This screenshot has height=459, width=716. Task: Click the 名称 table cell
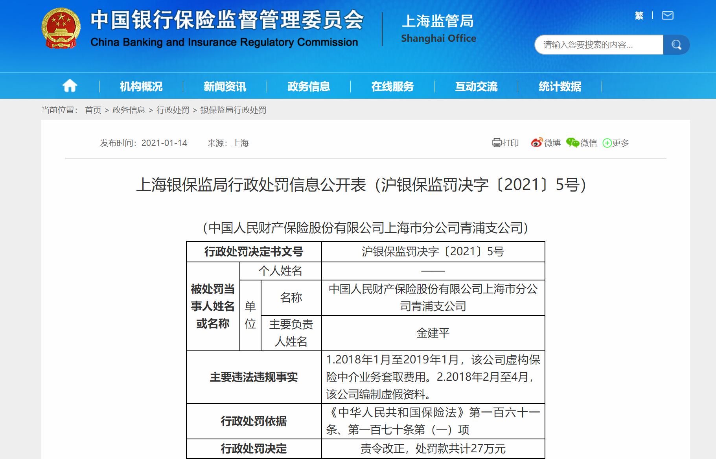pos(291,298)
